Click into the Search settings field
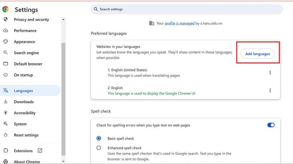293x164 pixels. coord(187,9)
